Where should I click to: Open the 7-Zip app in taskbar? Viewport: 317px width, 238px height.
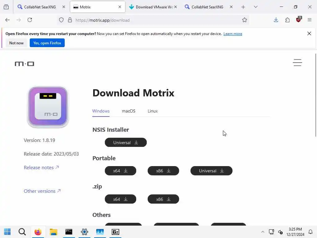(x=115, y=232)
